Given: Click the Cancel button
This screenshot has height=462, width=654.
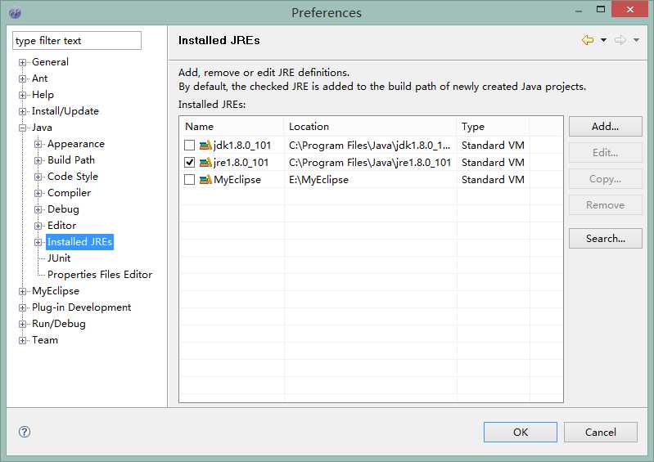Looking at the screenshot, I should click(x=600, y=432).
